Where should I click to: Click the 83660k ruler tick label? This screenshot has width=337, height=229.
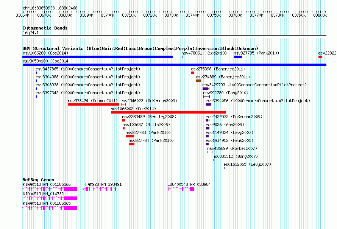[x=23, y=15]
